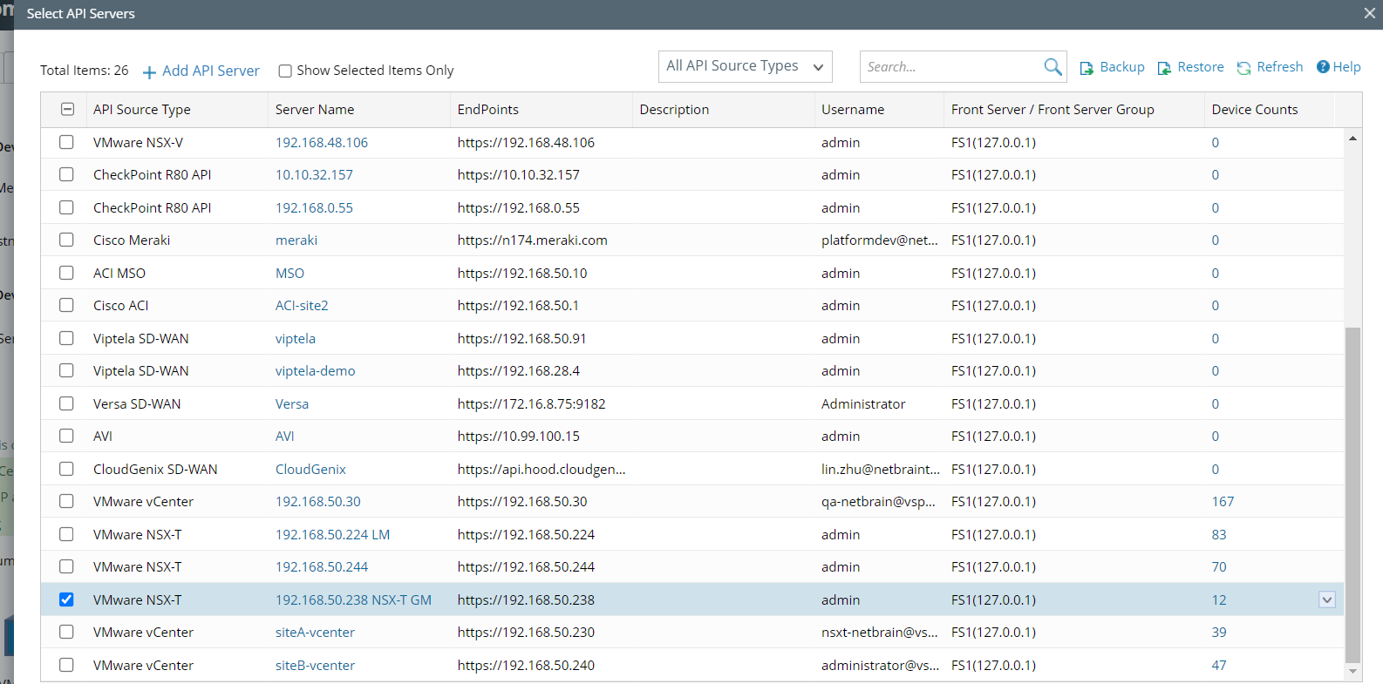Open the All API Source Types dropdown

745,66
